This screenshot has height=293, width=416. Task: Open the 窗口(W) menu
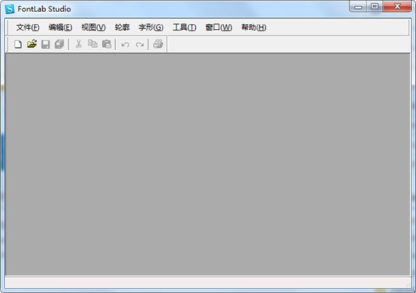[218, 27]
